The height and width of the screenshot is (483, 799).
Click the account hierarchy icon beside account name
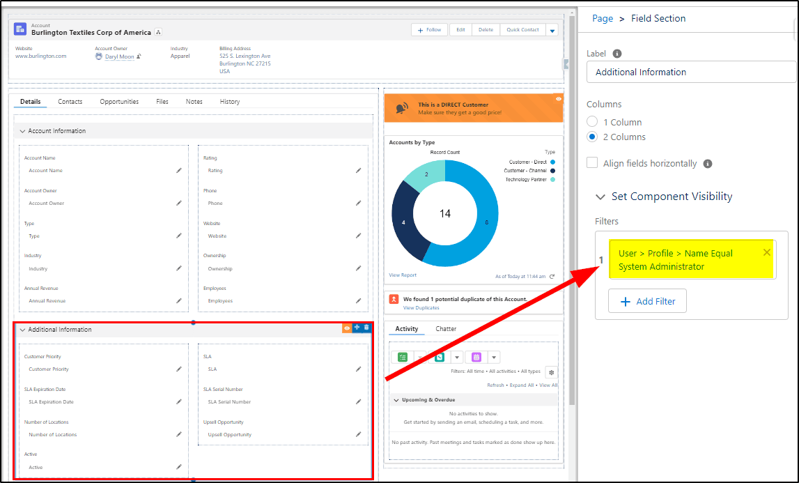coord(158,32)
